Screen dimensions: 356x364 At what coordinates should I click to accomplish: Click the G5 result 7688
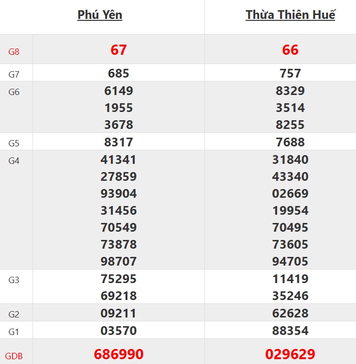(x=290, y=142)
